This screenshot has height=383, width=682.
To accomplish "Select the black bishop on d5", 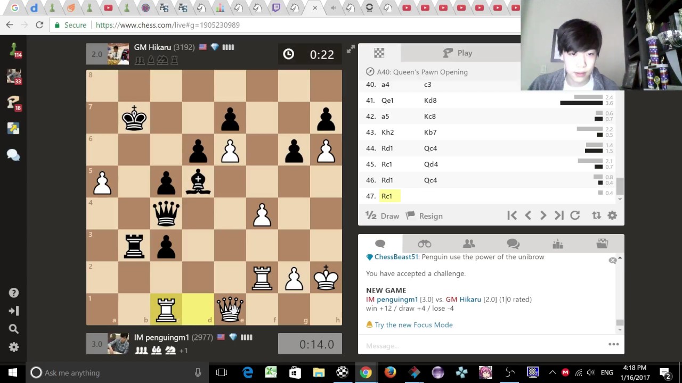I will [198, 181].
